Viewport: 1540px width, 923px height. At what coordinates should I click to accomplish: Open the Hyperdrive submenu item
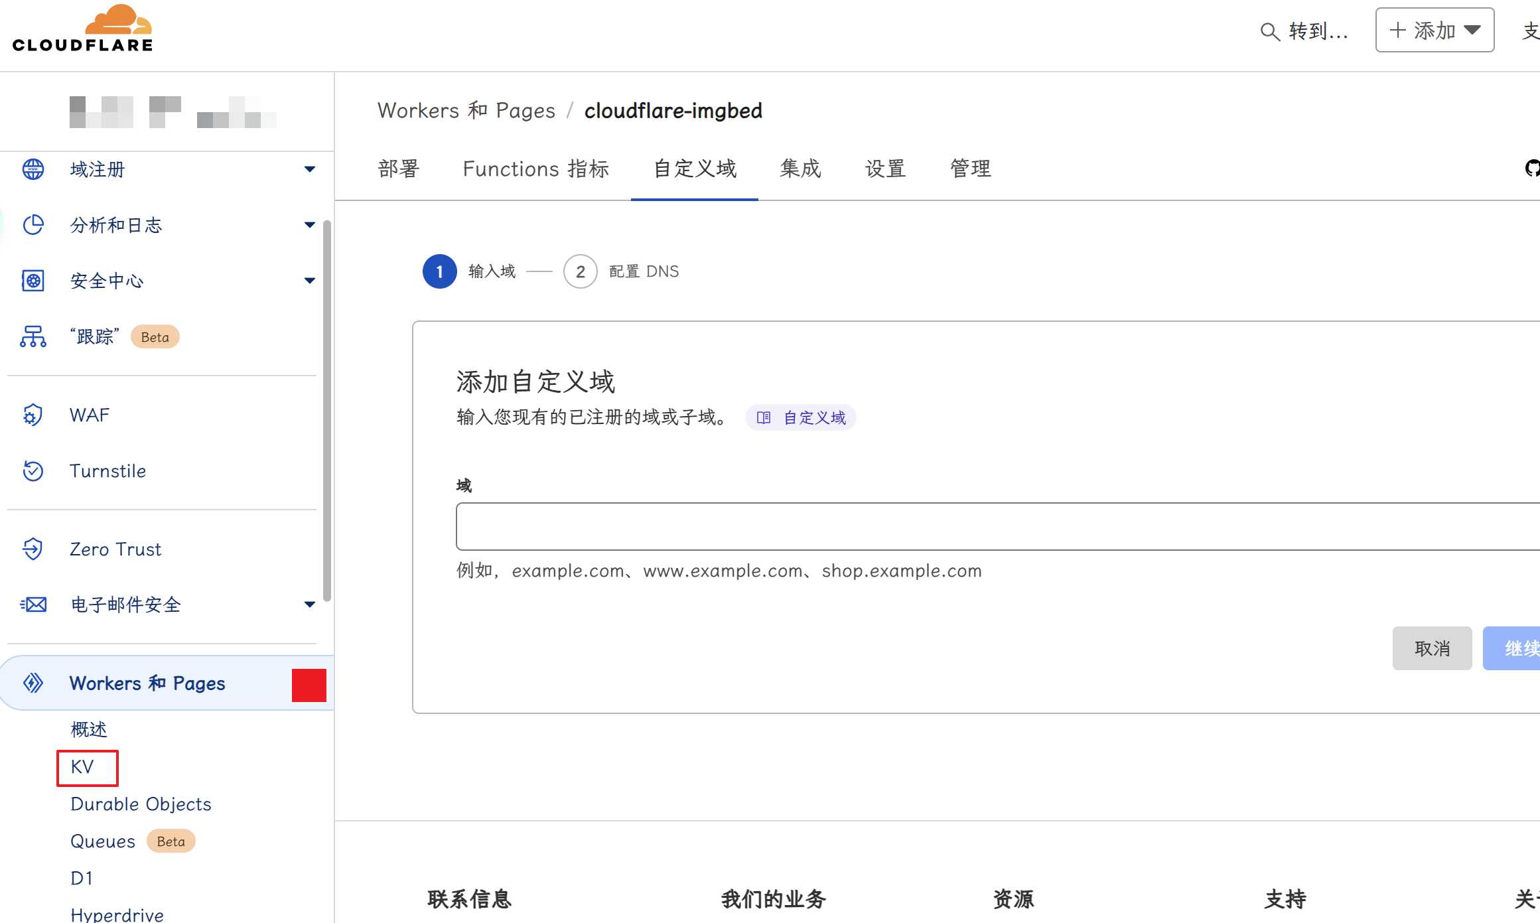117,914
